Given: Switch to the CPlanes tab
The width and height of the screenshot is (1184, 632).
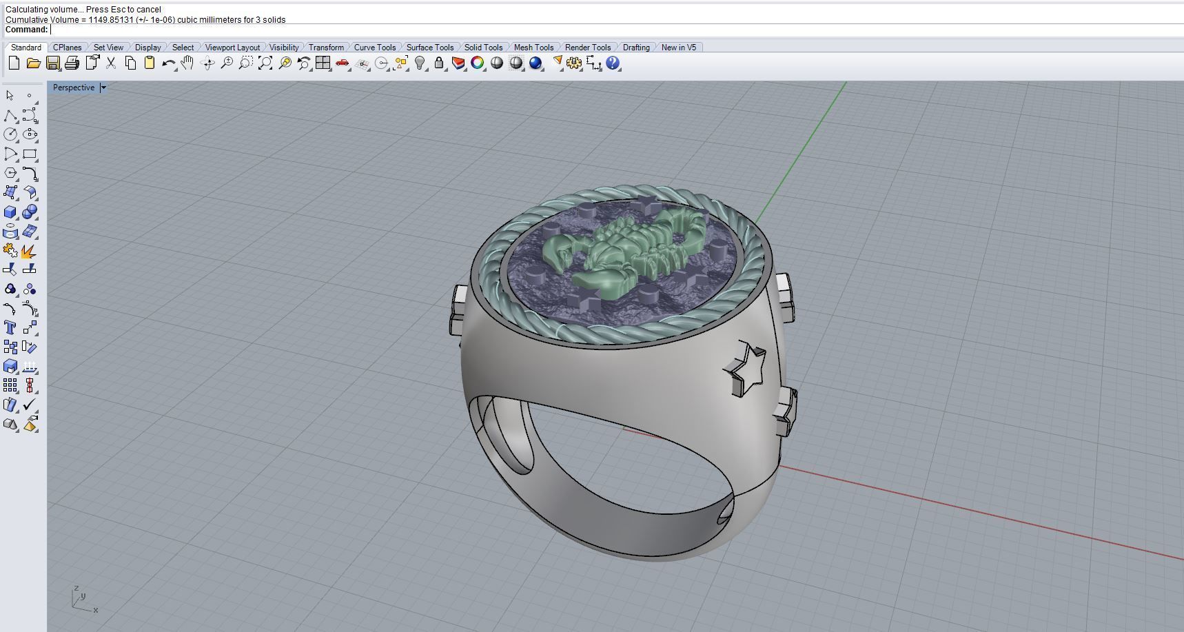Looking at the screenshot, I should coord(68,48).
